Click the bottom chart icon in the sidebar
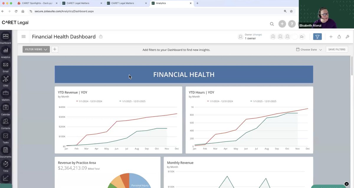Viewport: 354px width, 188px height. 6,178
